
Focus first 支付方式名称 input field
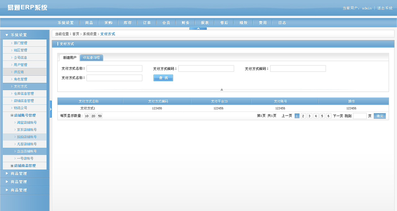point(114,68)
